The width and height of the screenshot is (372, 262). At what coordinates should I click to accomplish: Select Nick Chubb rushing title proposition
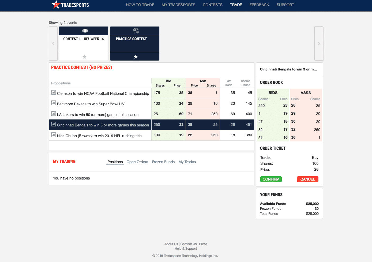(99, 136)
